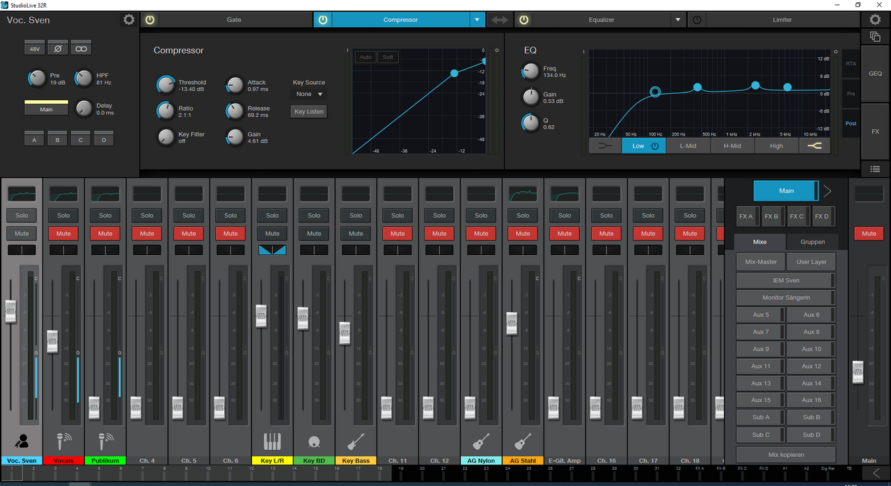Expand next mix with right chevron
This screenshot has width=891, height=486.
(828, 191)
